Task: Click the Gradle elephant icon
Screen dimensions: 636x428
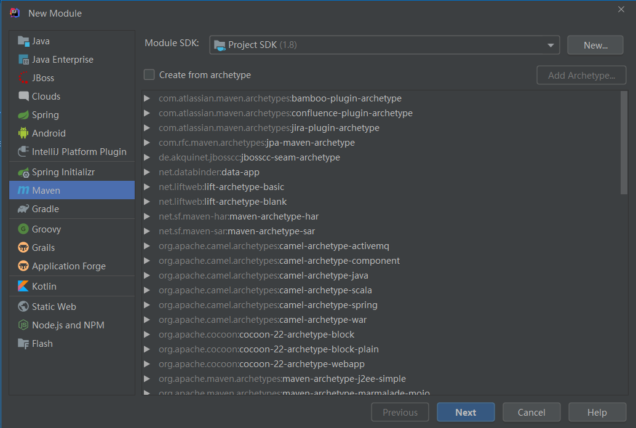Action: click(23, 209)
